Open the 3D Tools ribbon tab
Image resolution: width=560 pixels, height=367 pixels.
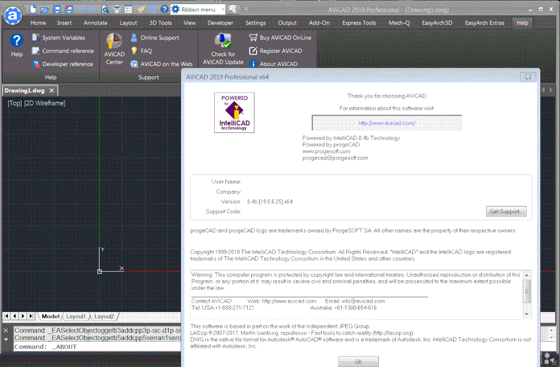[x=161, y=23]
